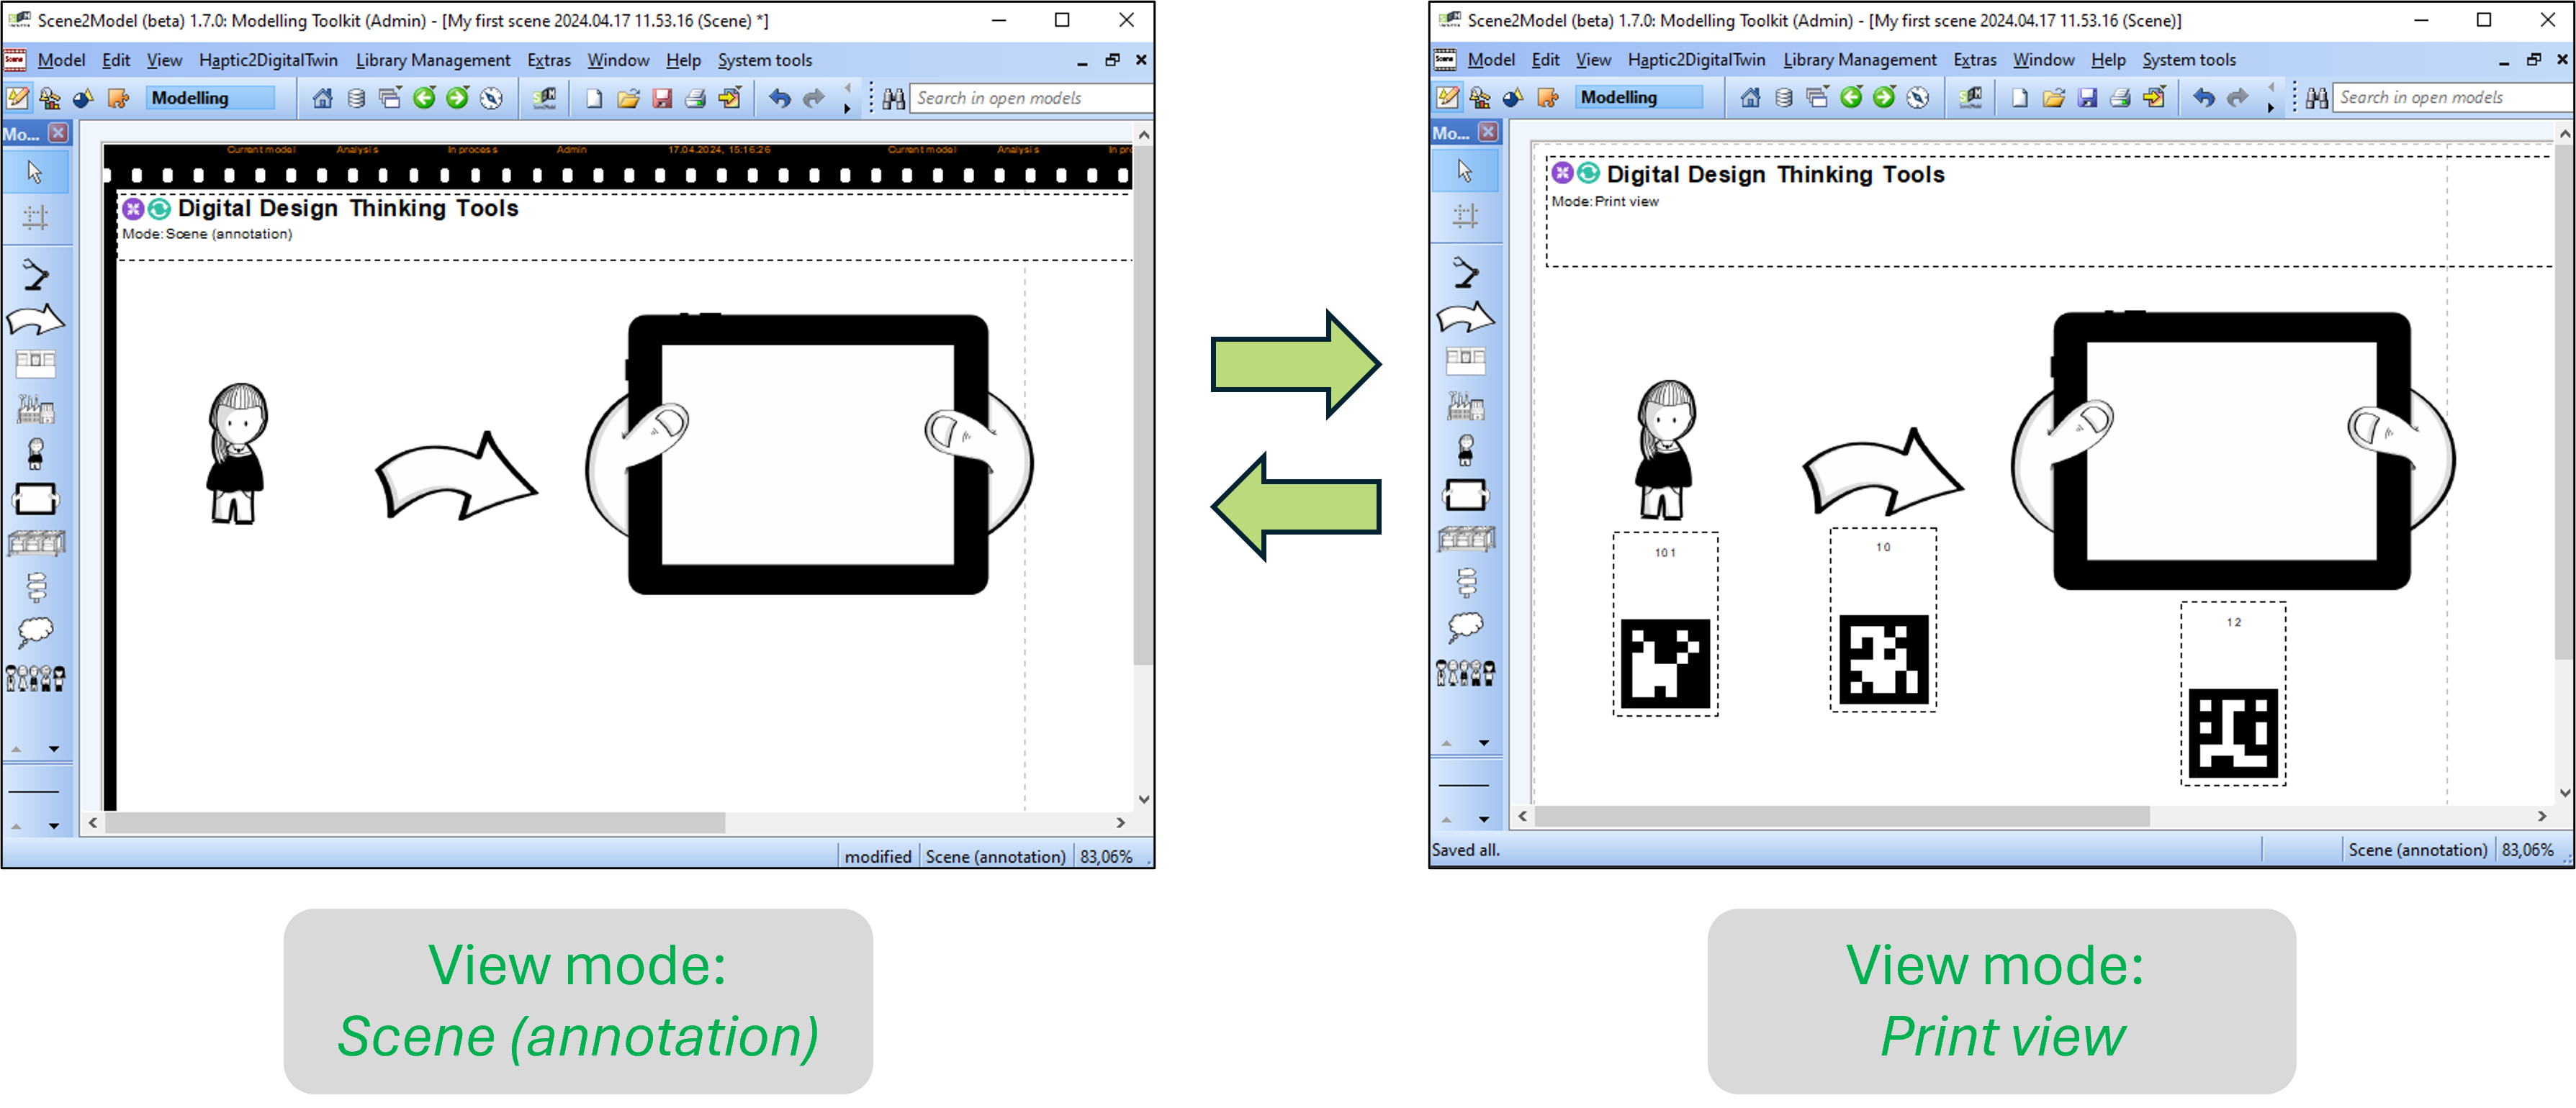
Task: Click the blue disk save icon in the Print view window
Action: point(2087,97)
